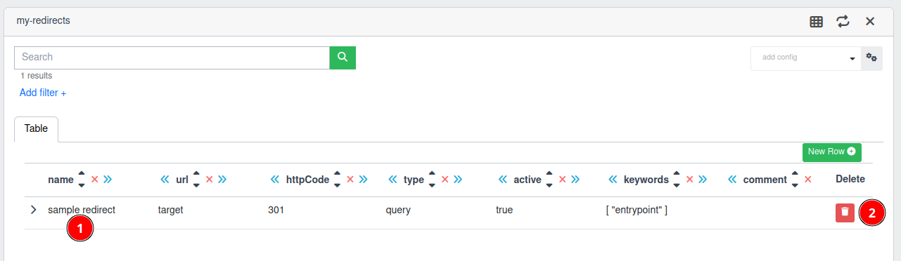901x261 pixels.
Task: Open config settings gears icon
Action: click(x=871, y=58)
